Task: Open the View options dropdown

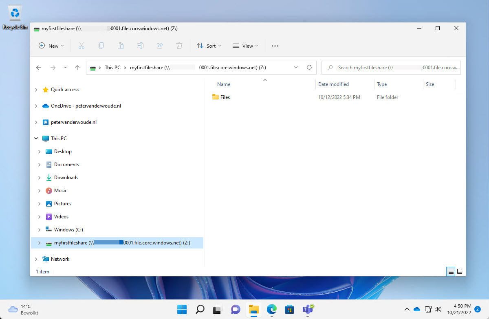Action: 245,46
